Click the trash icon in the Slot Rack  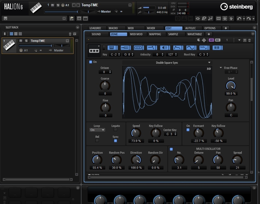[x=70, y=34]
